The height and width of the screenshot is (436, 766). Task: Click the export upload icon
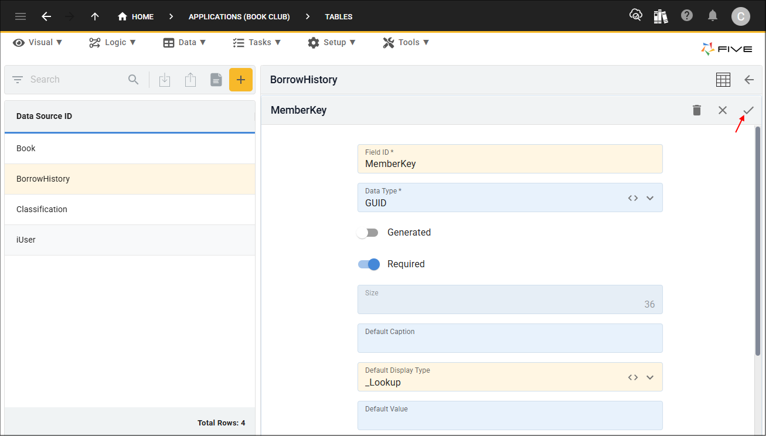(x=190, y=80)
